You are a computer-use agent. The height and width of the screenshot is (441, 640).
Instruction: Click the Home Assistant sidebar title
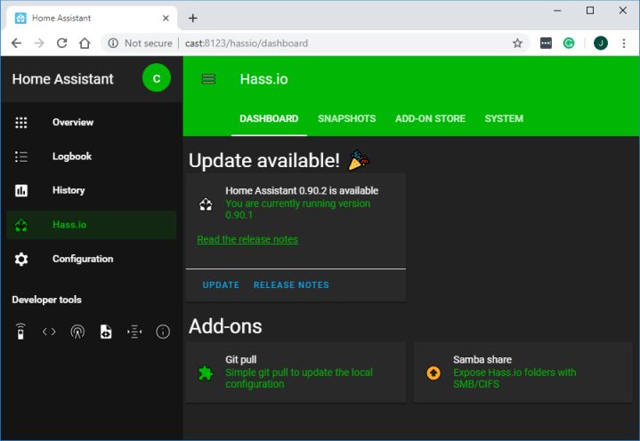63,78
